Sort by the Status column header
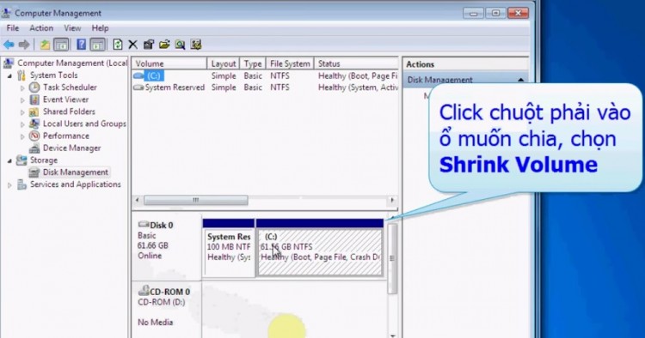This screenshot has width=645, height=338. pos(356,63)
